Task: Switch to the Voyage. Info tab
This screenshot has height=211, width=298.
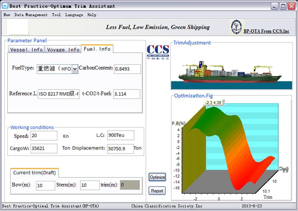Action: click(63, 49)
